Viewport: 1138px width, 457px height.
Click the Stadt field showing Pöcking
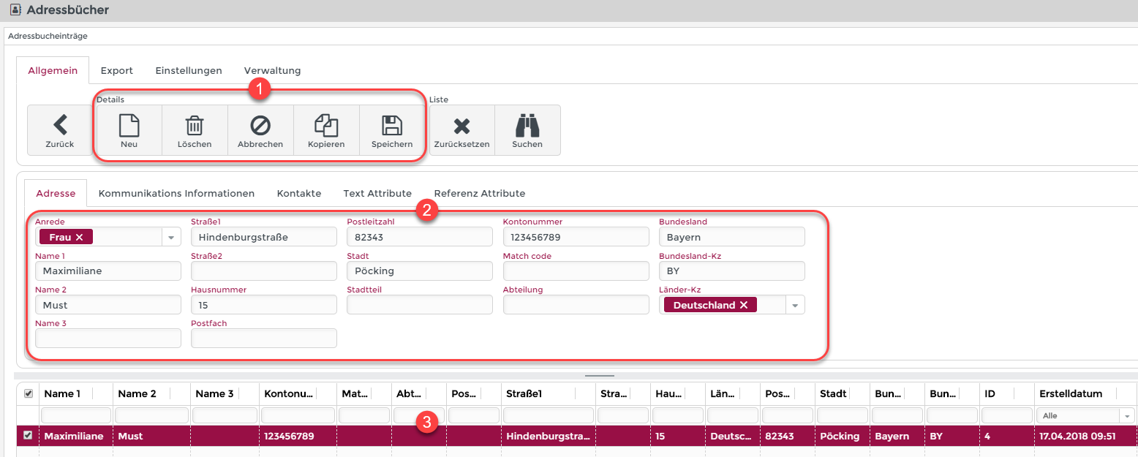click(x=420, y=271)
